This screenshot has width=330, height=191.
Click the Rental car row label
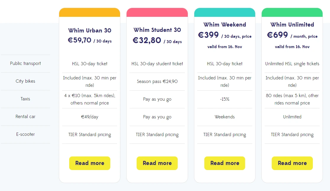pos(25,116)
